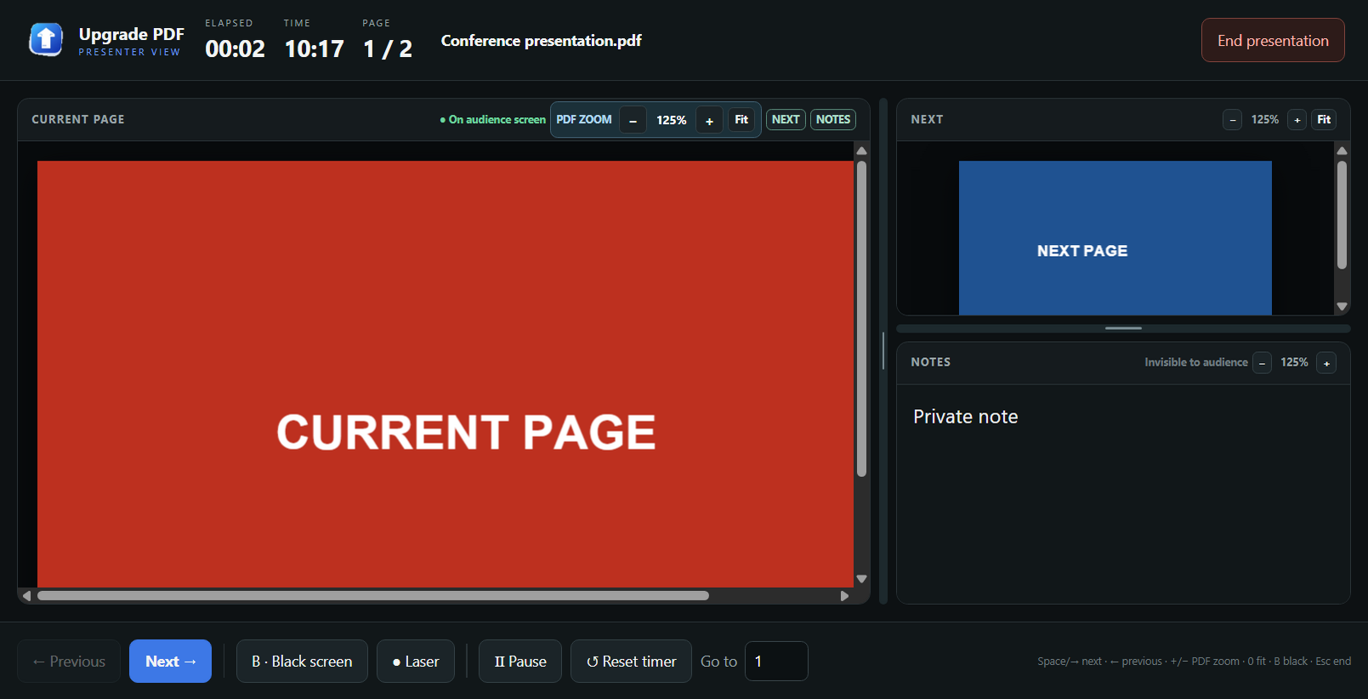Toggle the NEXT panel visibility
The image size is (1368, 699).
click(786, 120)
